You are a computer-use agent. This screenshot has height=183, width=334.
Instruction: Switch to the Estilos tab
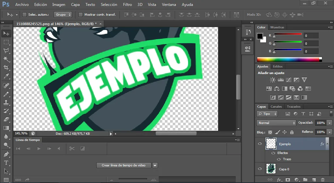(x=278, y=67)
